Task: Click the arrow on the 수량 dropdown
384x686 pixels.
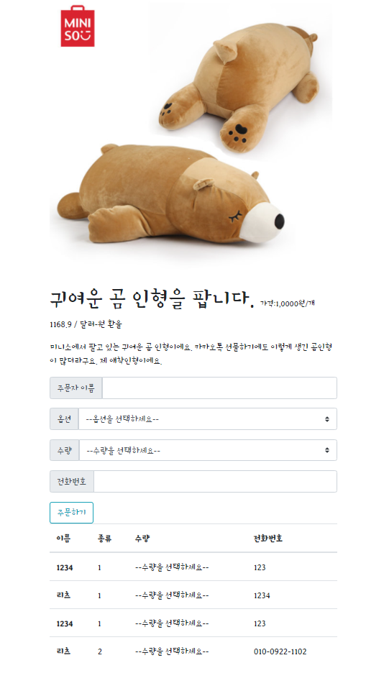Action: (327, 450)
